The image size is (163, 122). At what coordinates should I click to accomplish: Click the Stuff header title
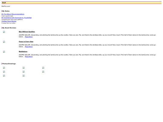(x=4, y=3)
